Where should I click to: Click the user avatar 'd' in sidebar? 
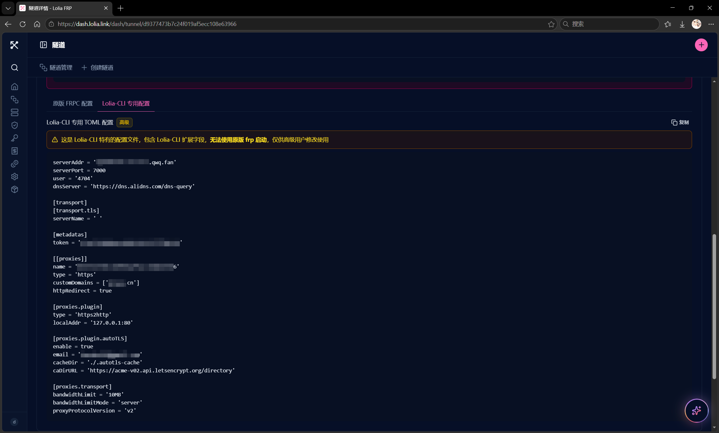pos(14,422)
